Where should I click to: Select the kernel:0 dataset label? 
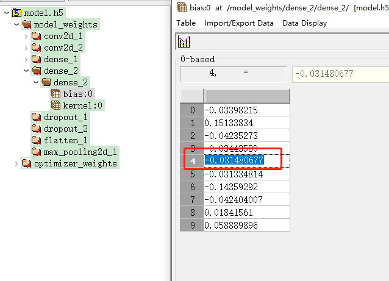[82, 105]
